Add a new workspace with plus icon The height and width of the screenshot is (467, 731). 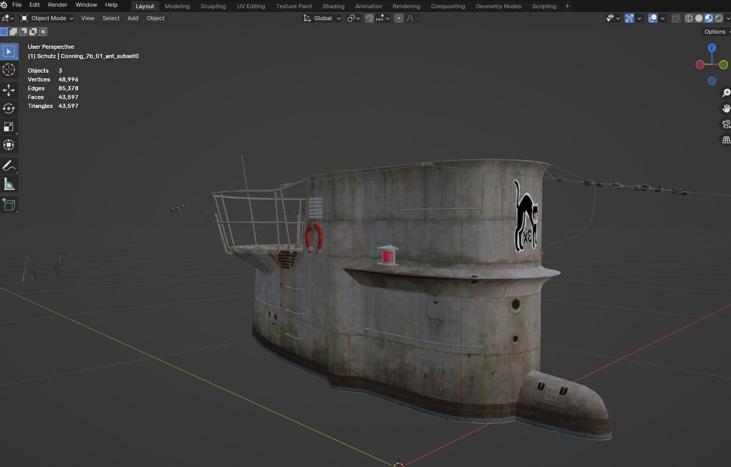(x=567, y=6)
